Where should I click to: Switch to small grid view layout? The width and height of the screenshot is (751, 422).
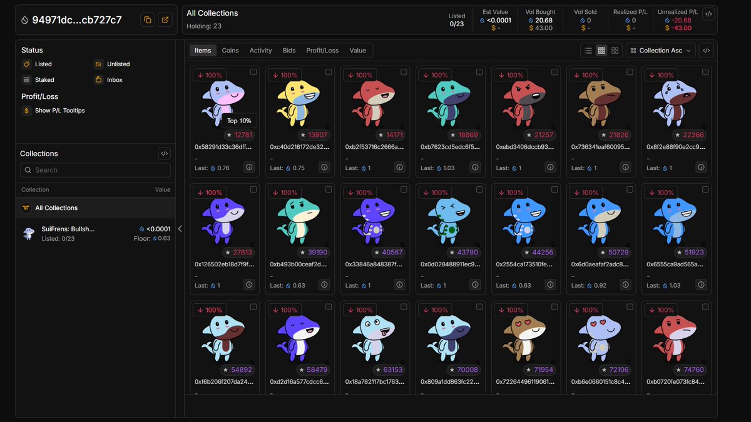click(x=601, y=51)
